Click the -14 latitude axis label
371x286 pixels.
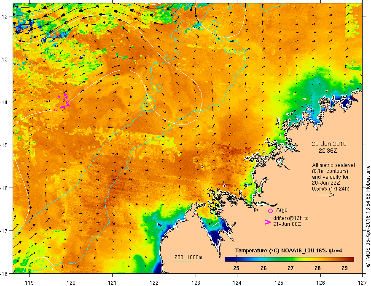[x=5, y=102]
